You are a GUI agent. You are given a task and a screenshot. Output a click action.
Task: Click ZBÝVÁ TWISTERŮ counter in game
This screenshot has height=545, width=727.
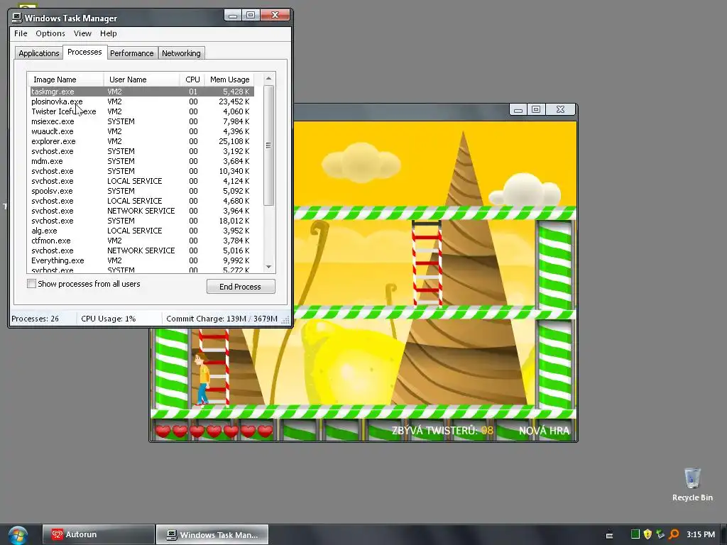[x=442, y=431]
